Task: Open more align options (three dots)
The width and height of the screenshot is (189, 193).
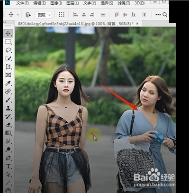Action: 158,15
